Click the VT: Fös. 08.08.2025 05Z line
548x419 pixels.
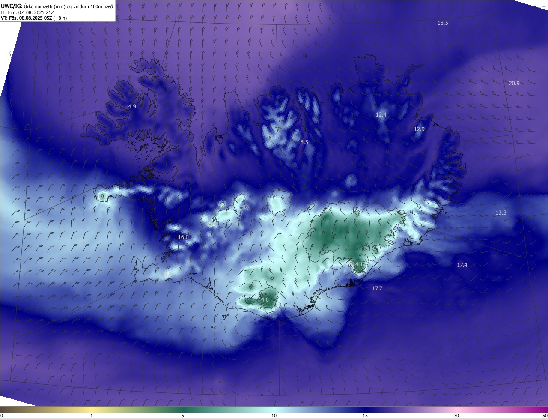[x=33, y=18]
